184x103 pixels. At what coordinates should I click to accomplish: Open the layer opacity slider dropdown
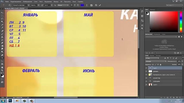182,61
